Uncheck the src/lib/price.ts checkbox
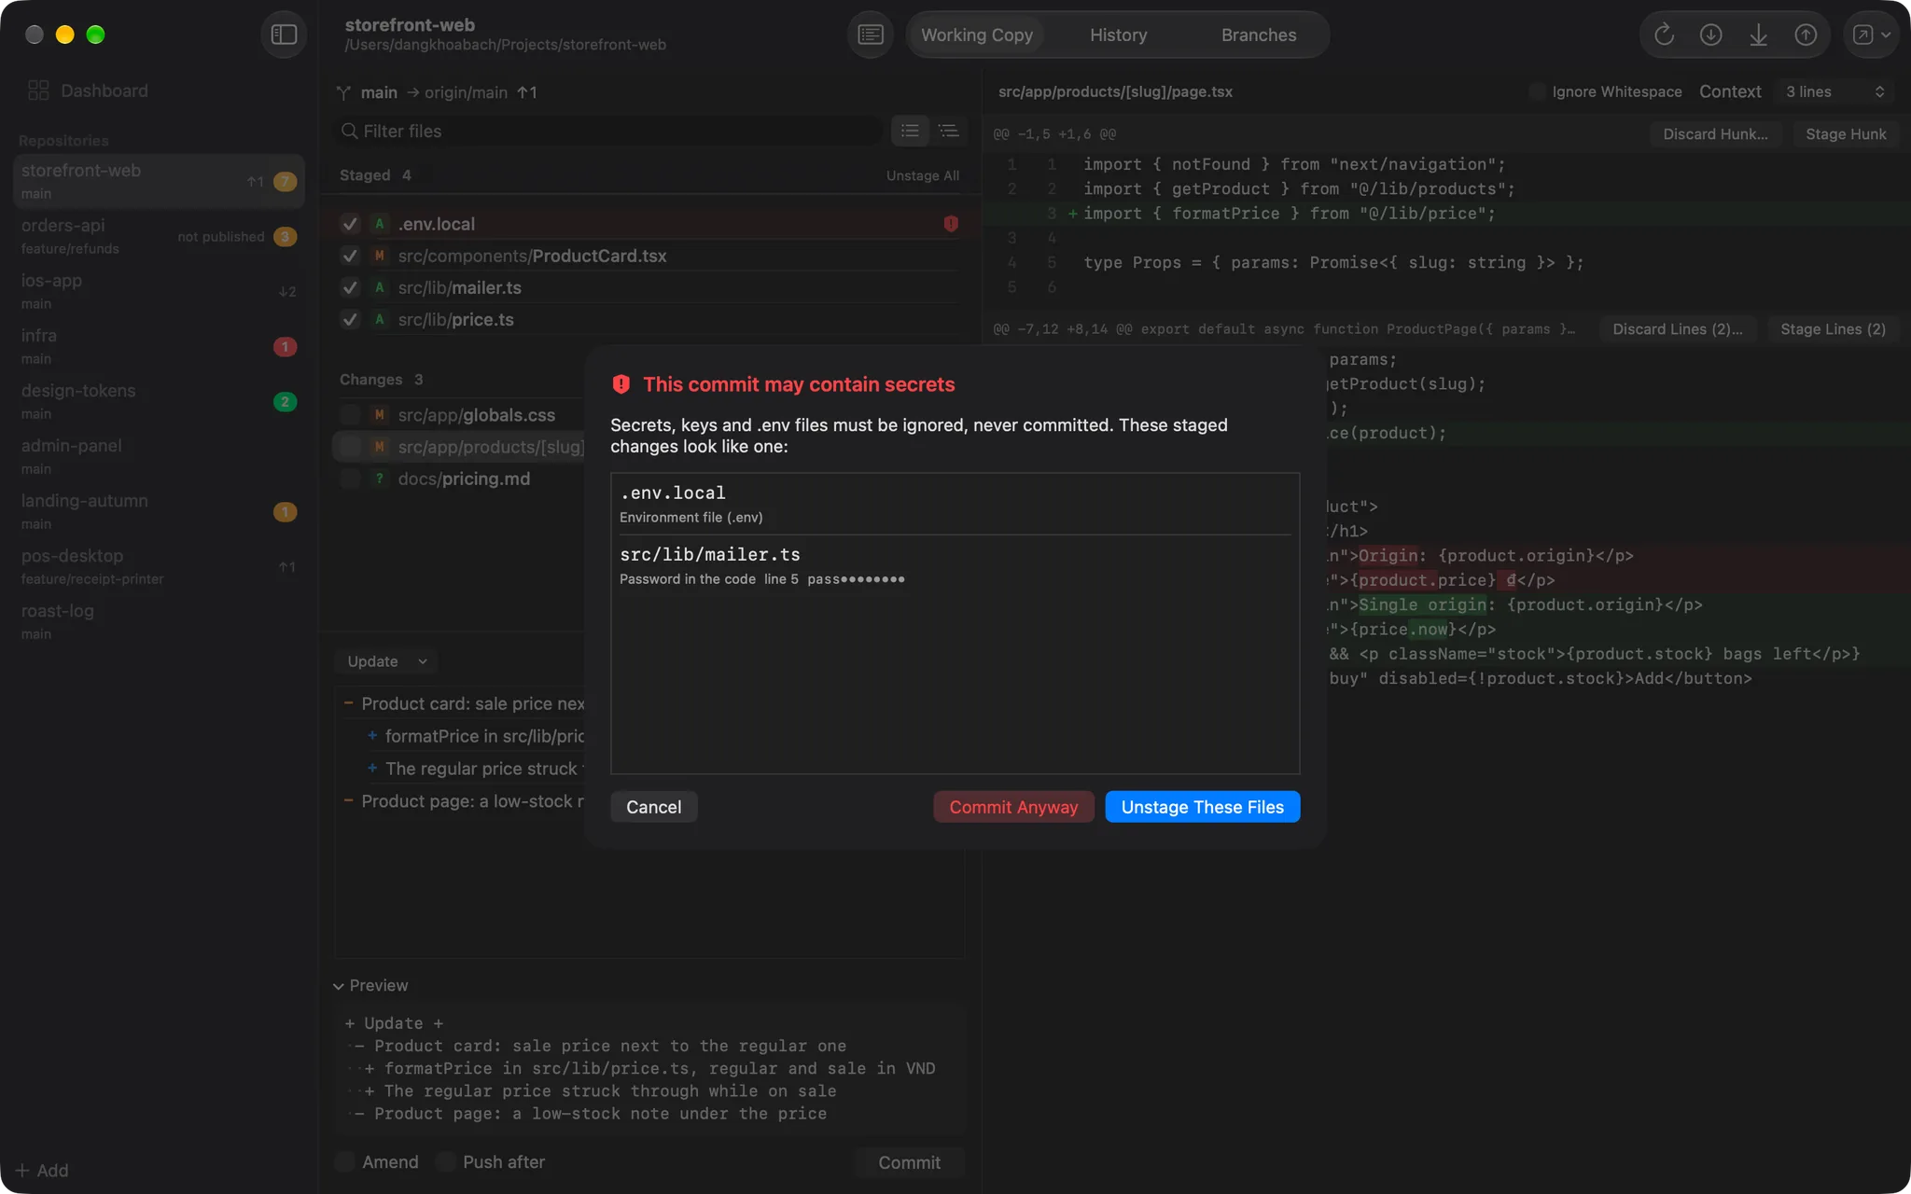 click(x=350, y=319)
